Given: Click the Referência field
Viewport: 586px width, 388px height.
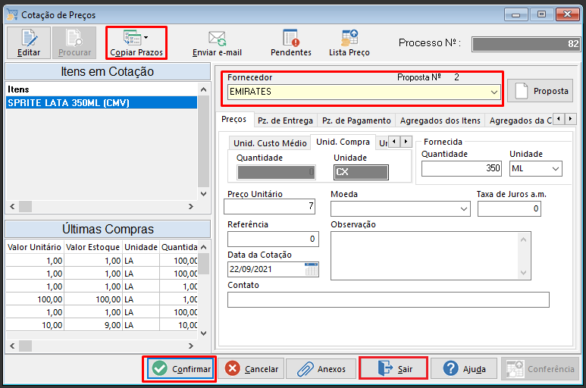Looking at the screenshot, I should 273,239.
